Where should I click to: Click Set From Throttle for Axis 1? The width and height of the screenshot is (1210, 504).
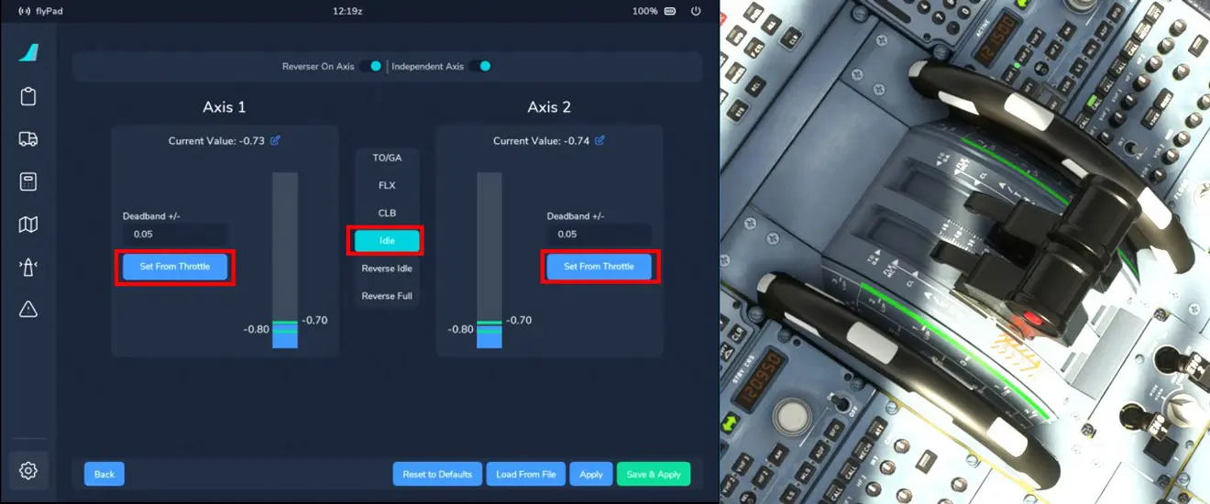click(175, 267)
